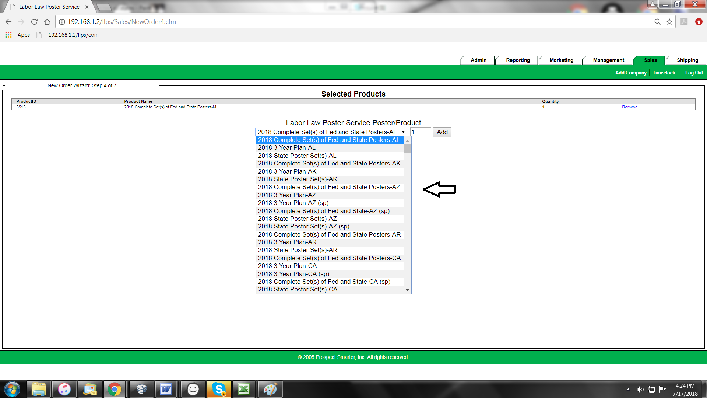The height and width of the screenshot is (398, 707).
Task: Open the Apps grid shortcut
Action: (8, 35)
